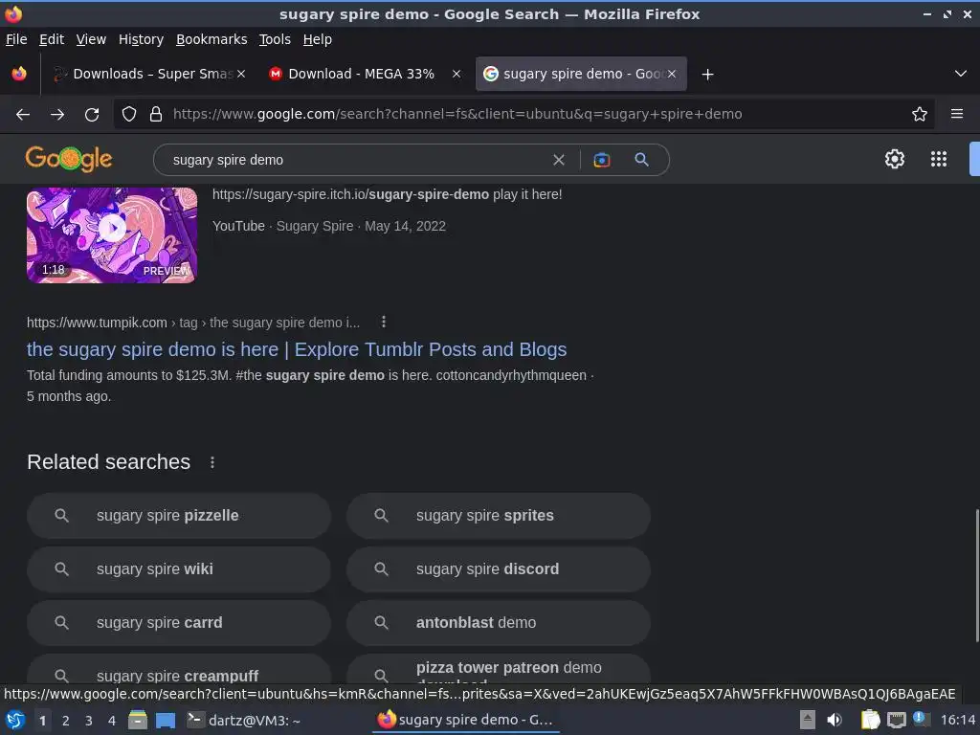
Task: Open the desktop start menu icon
Action: (x=15, y=721)
